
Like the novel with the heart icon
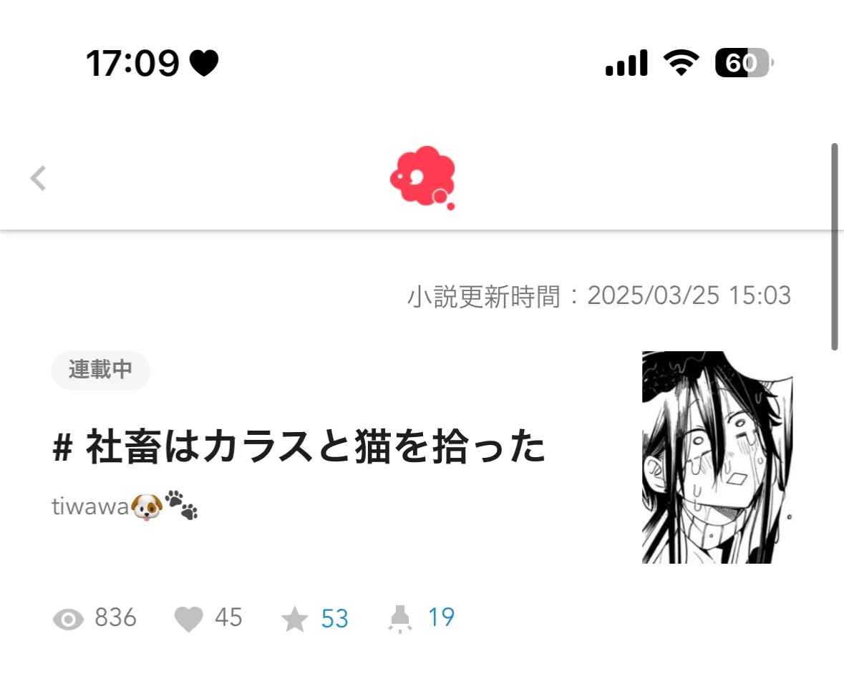tap(189, 619)
